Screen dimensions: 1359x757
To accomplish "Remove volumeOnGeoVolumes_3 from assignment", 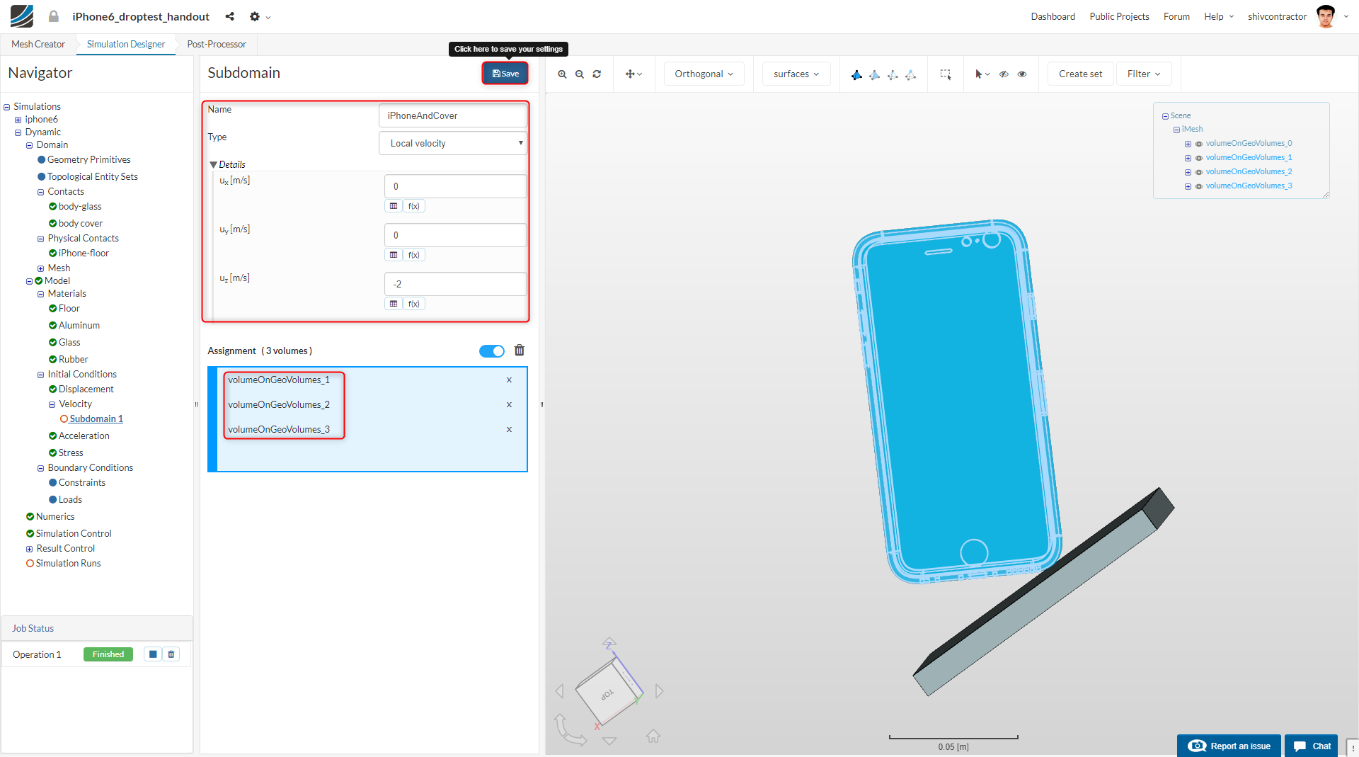I will pyautogui.click(x=509, y=430).
